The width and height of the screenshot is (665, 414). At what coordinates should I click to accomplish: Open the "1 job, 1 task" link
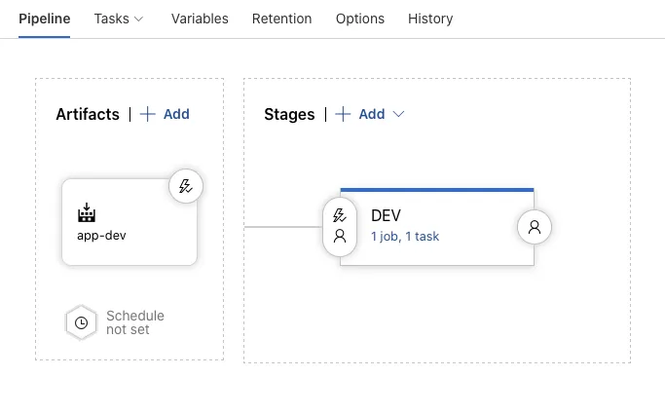pos(405,237)
